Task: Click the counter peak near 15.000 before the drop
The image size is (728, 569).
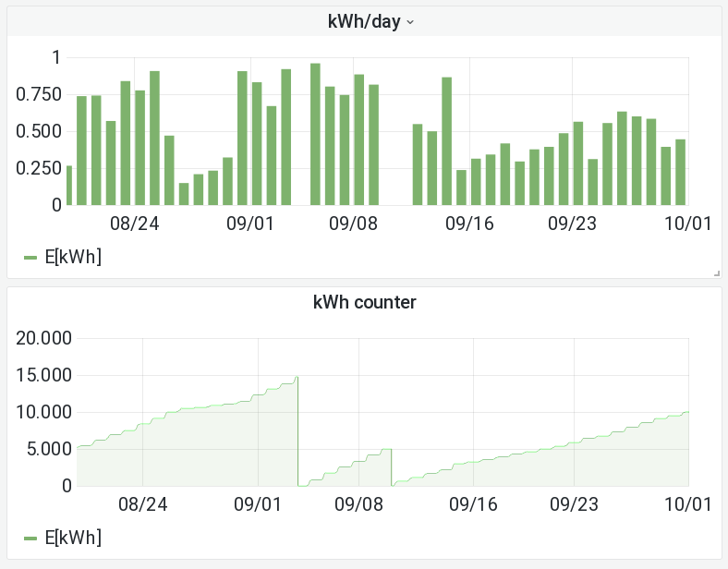Action: point(297,378)
